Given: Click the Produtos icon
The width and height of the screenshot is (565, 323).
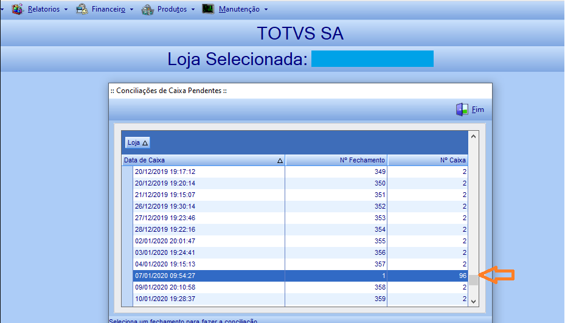Looking at the screenshot, I should tap(147, 9).
